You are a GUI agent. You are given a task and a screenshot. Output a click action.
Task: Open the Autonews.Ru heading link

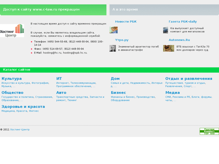point(179,40)
